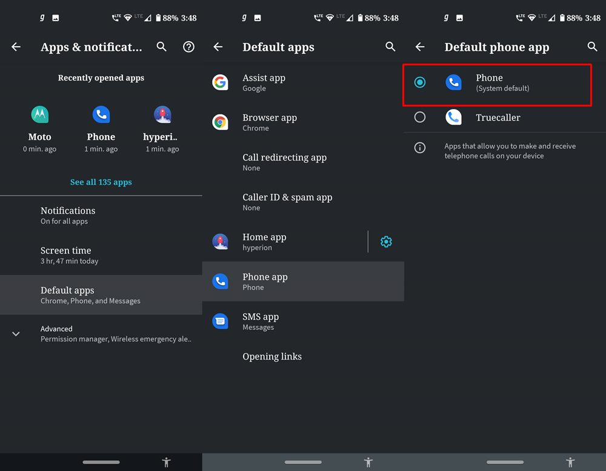Expand the Advanced section chevron
Image resolution: width=606 pixels, height=471 pixels.
(x=16, y=334)
